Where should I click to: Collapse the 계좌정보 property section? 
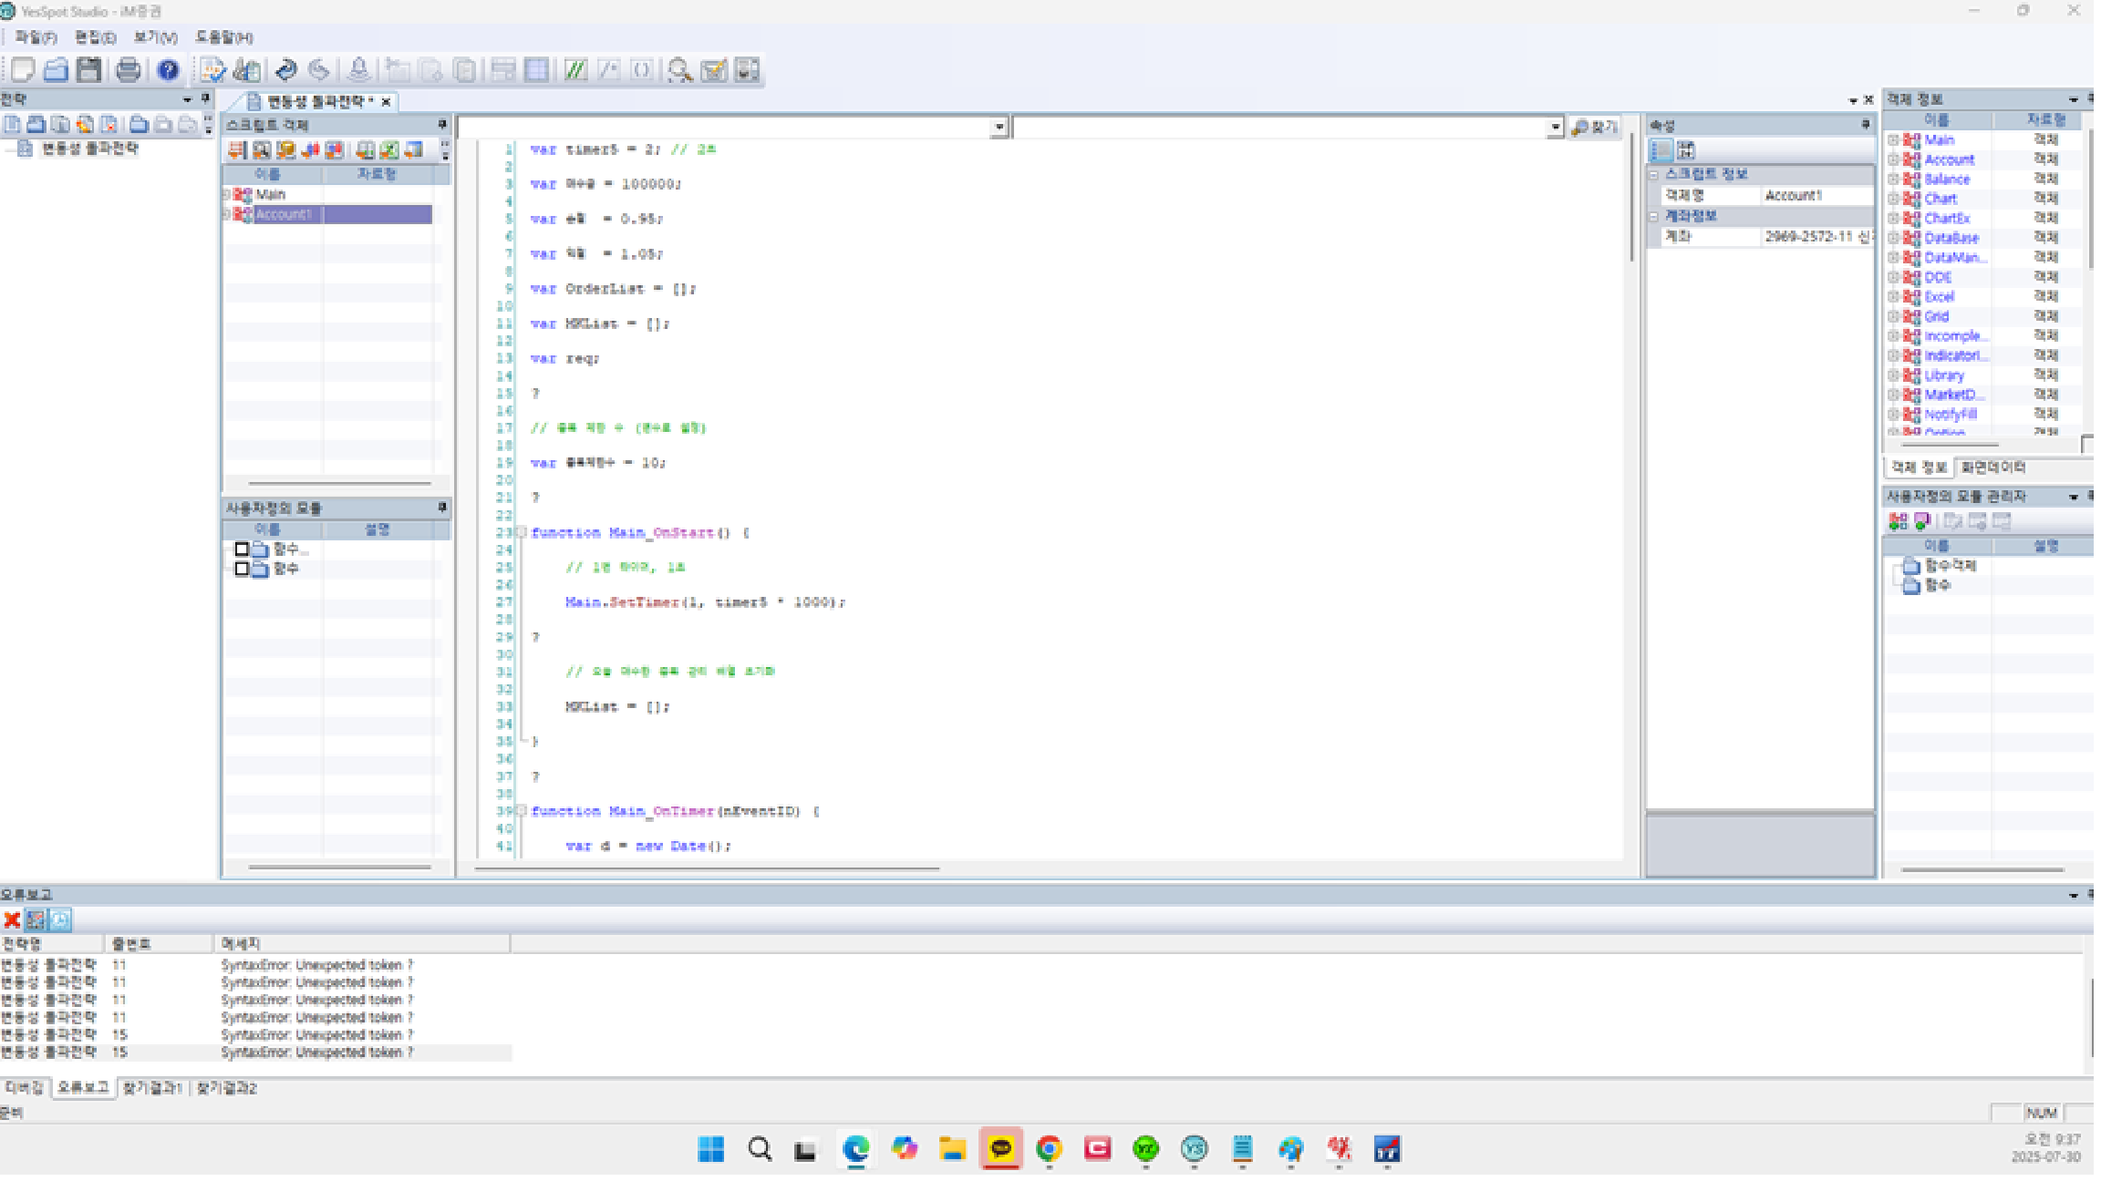1653,216
